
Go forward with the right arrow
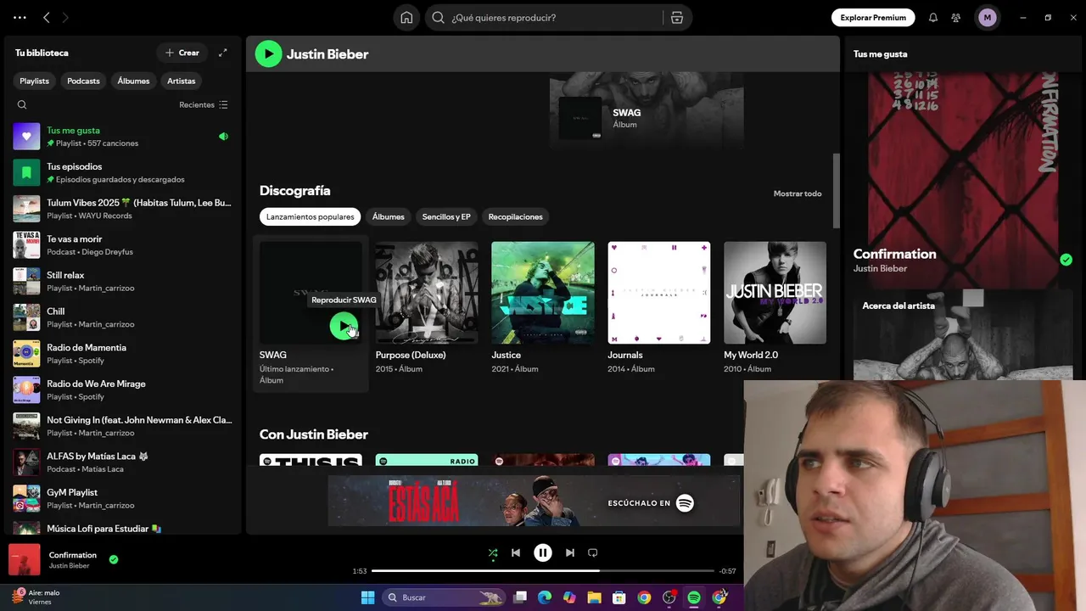point(65,17)
